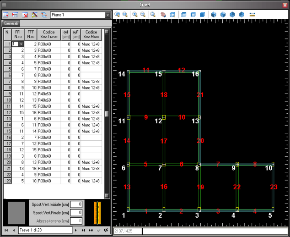Click the beam table vertical scrollbar thumb
The width and height of the screenshot is (290, 237).
[x=107, y=114]
